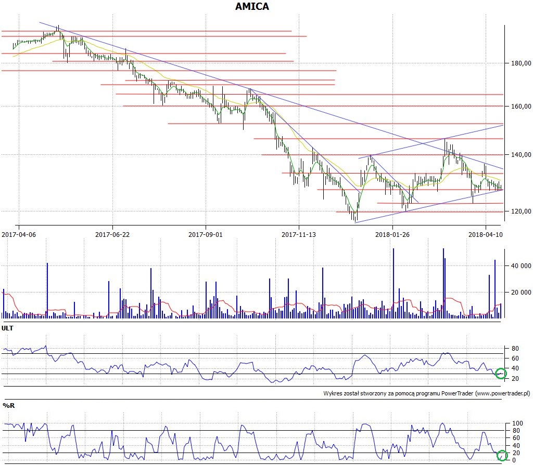Click the green circle on ULT indicator
533x465 pixels.
[501, 374]
